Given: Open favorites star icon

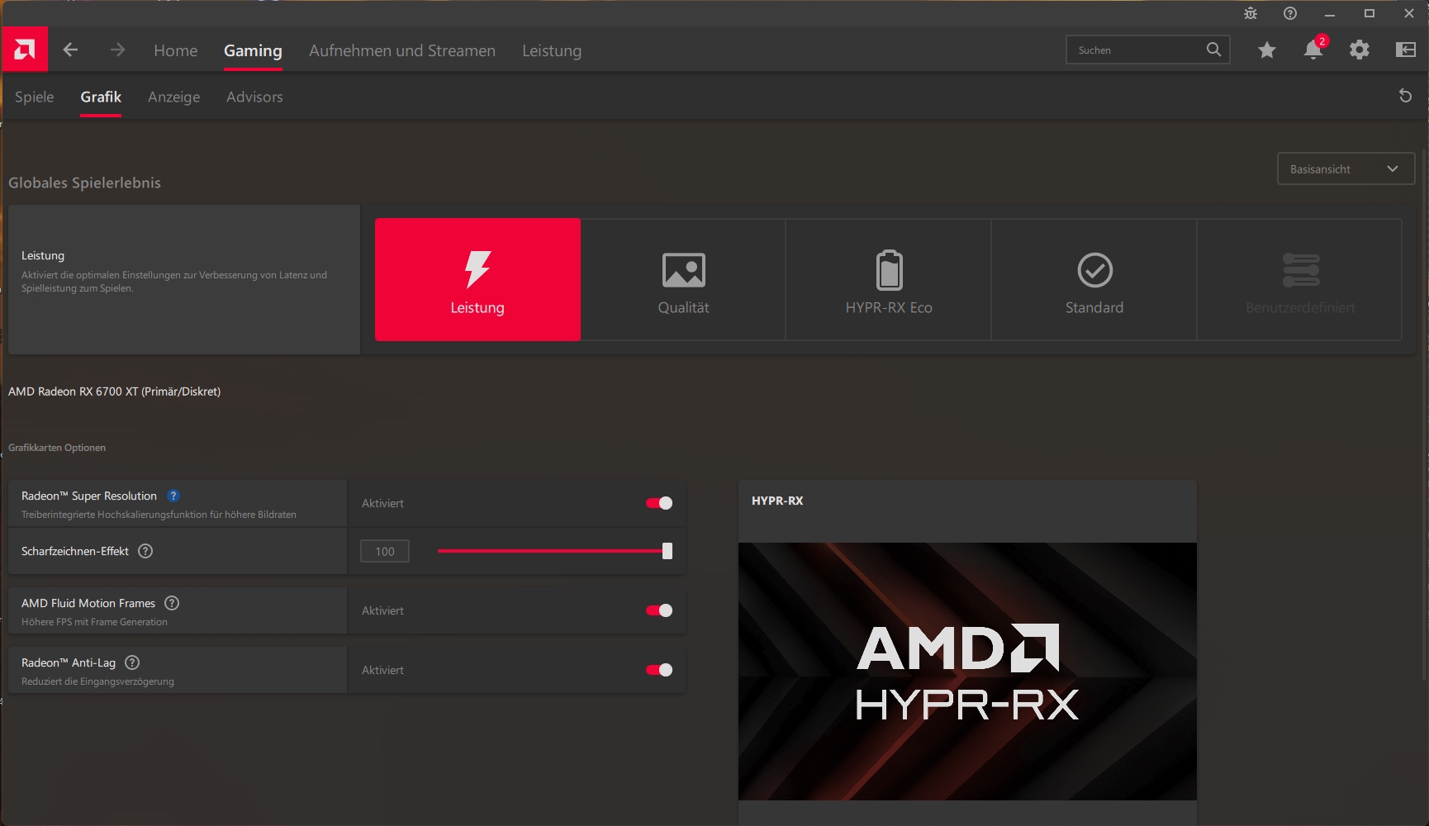Looking at the screenshot, I should coord(1267,50).
